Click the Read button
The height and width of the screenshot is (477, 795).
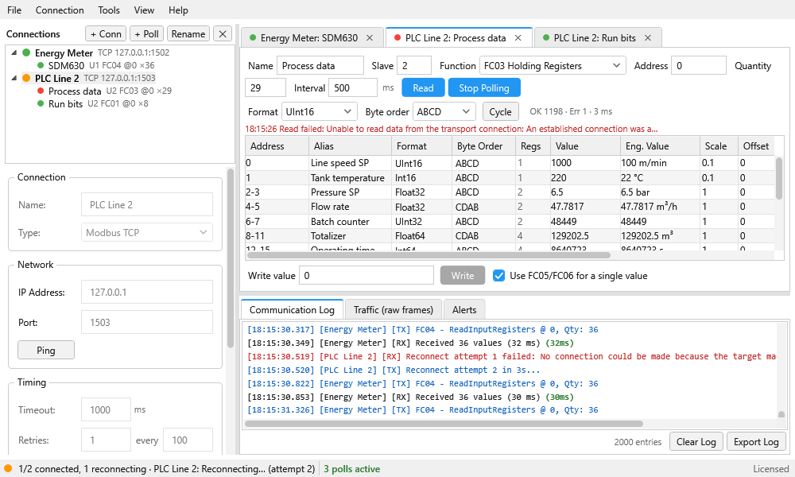[424, 88]
